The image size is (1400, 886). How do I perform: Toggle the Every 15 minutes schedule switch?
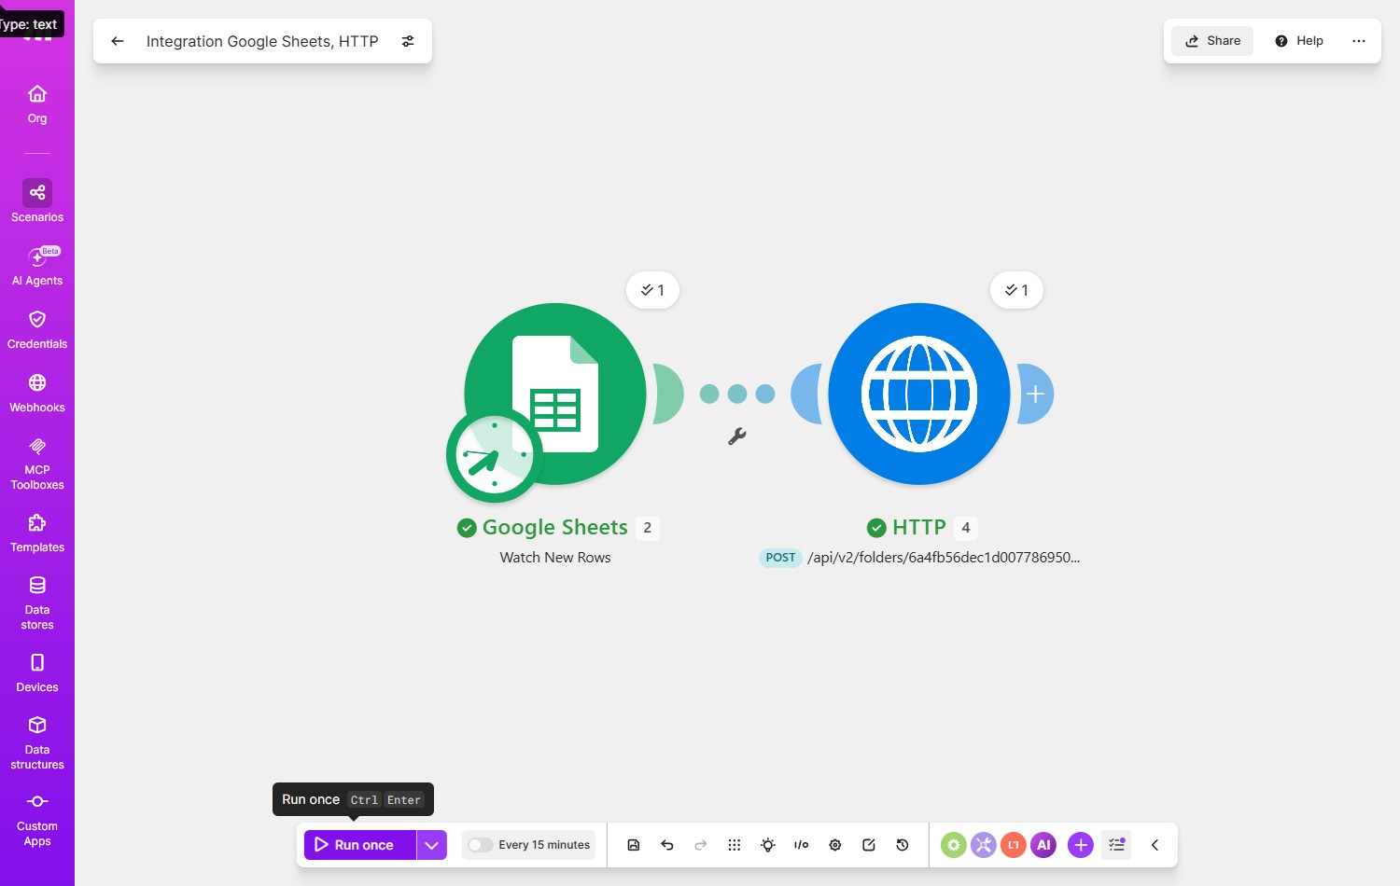click(481, 845)
